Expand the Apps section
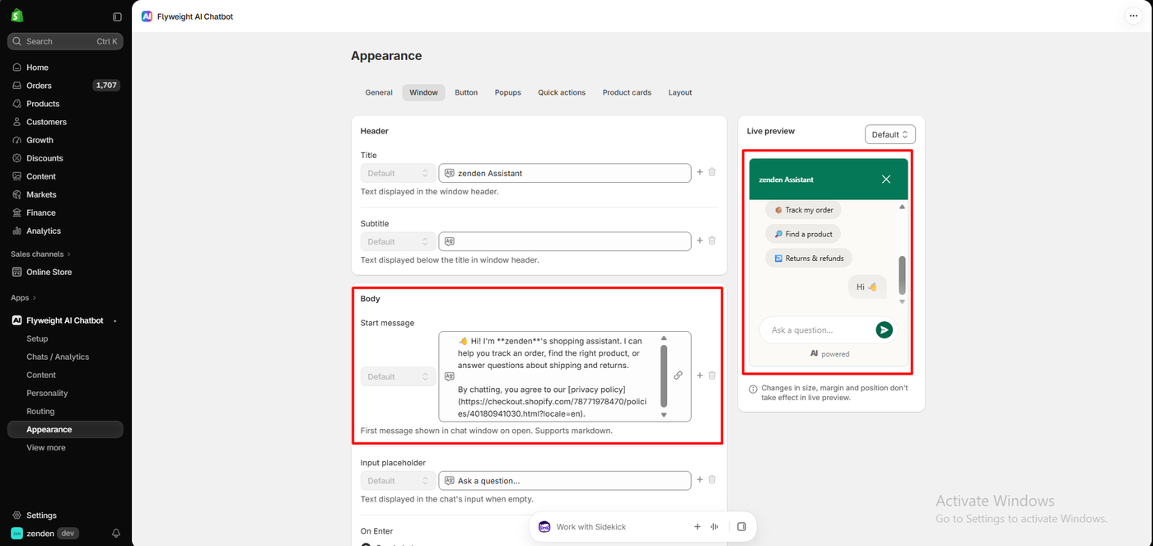 click(x=23, y=297)
